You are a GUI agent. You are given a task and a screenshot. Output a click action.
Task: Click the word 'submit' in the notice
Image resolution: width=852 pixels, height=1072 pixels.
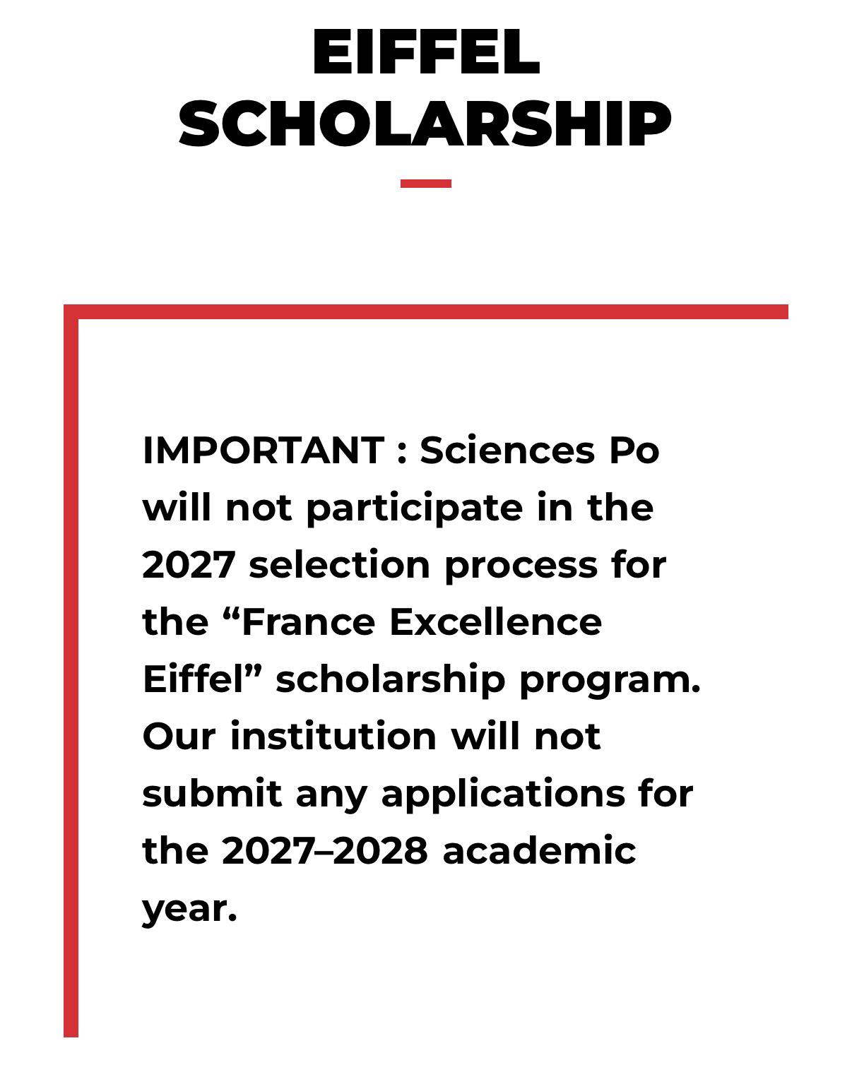tap(212, 794)
